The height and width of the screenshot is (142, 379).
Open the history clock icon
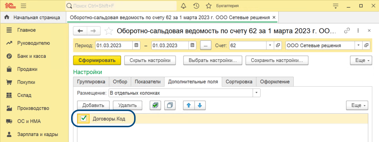(x=196, y=6)
